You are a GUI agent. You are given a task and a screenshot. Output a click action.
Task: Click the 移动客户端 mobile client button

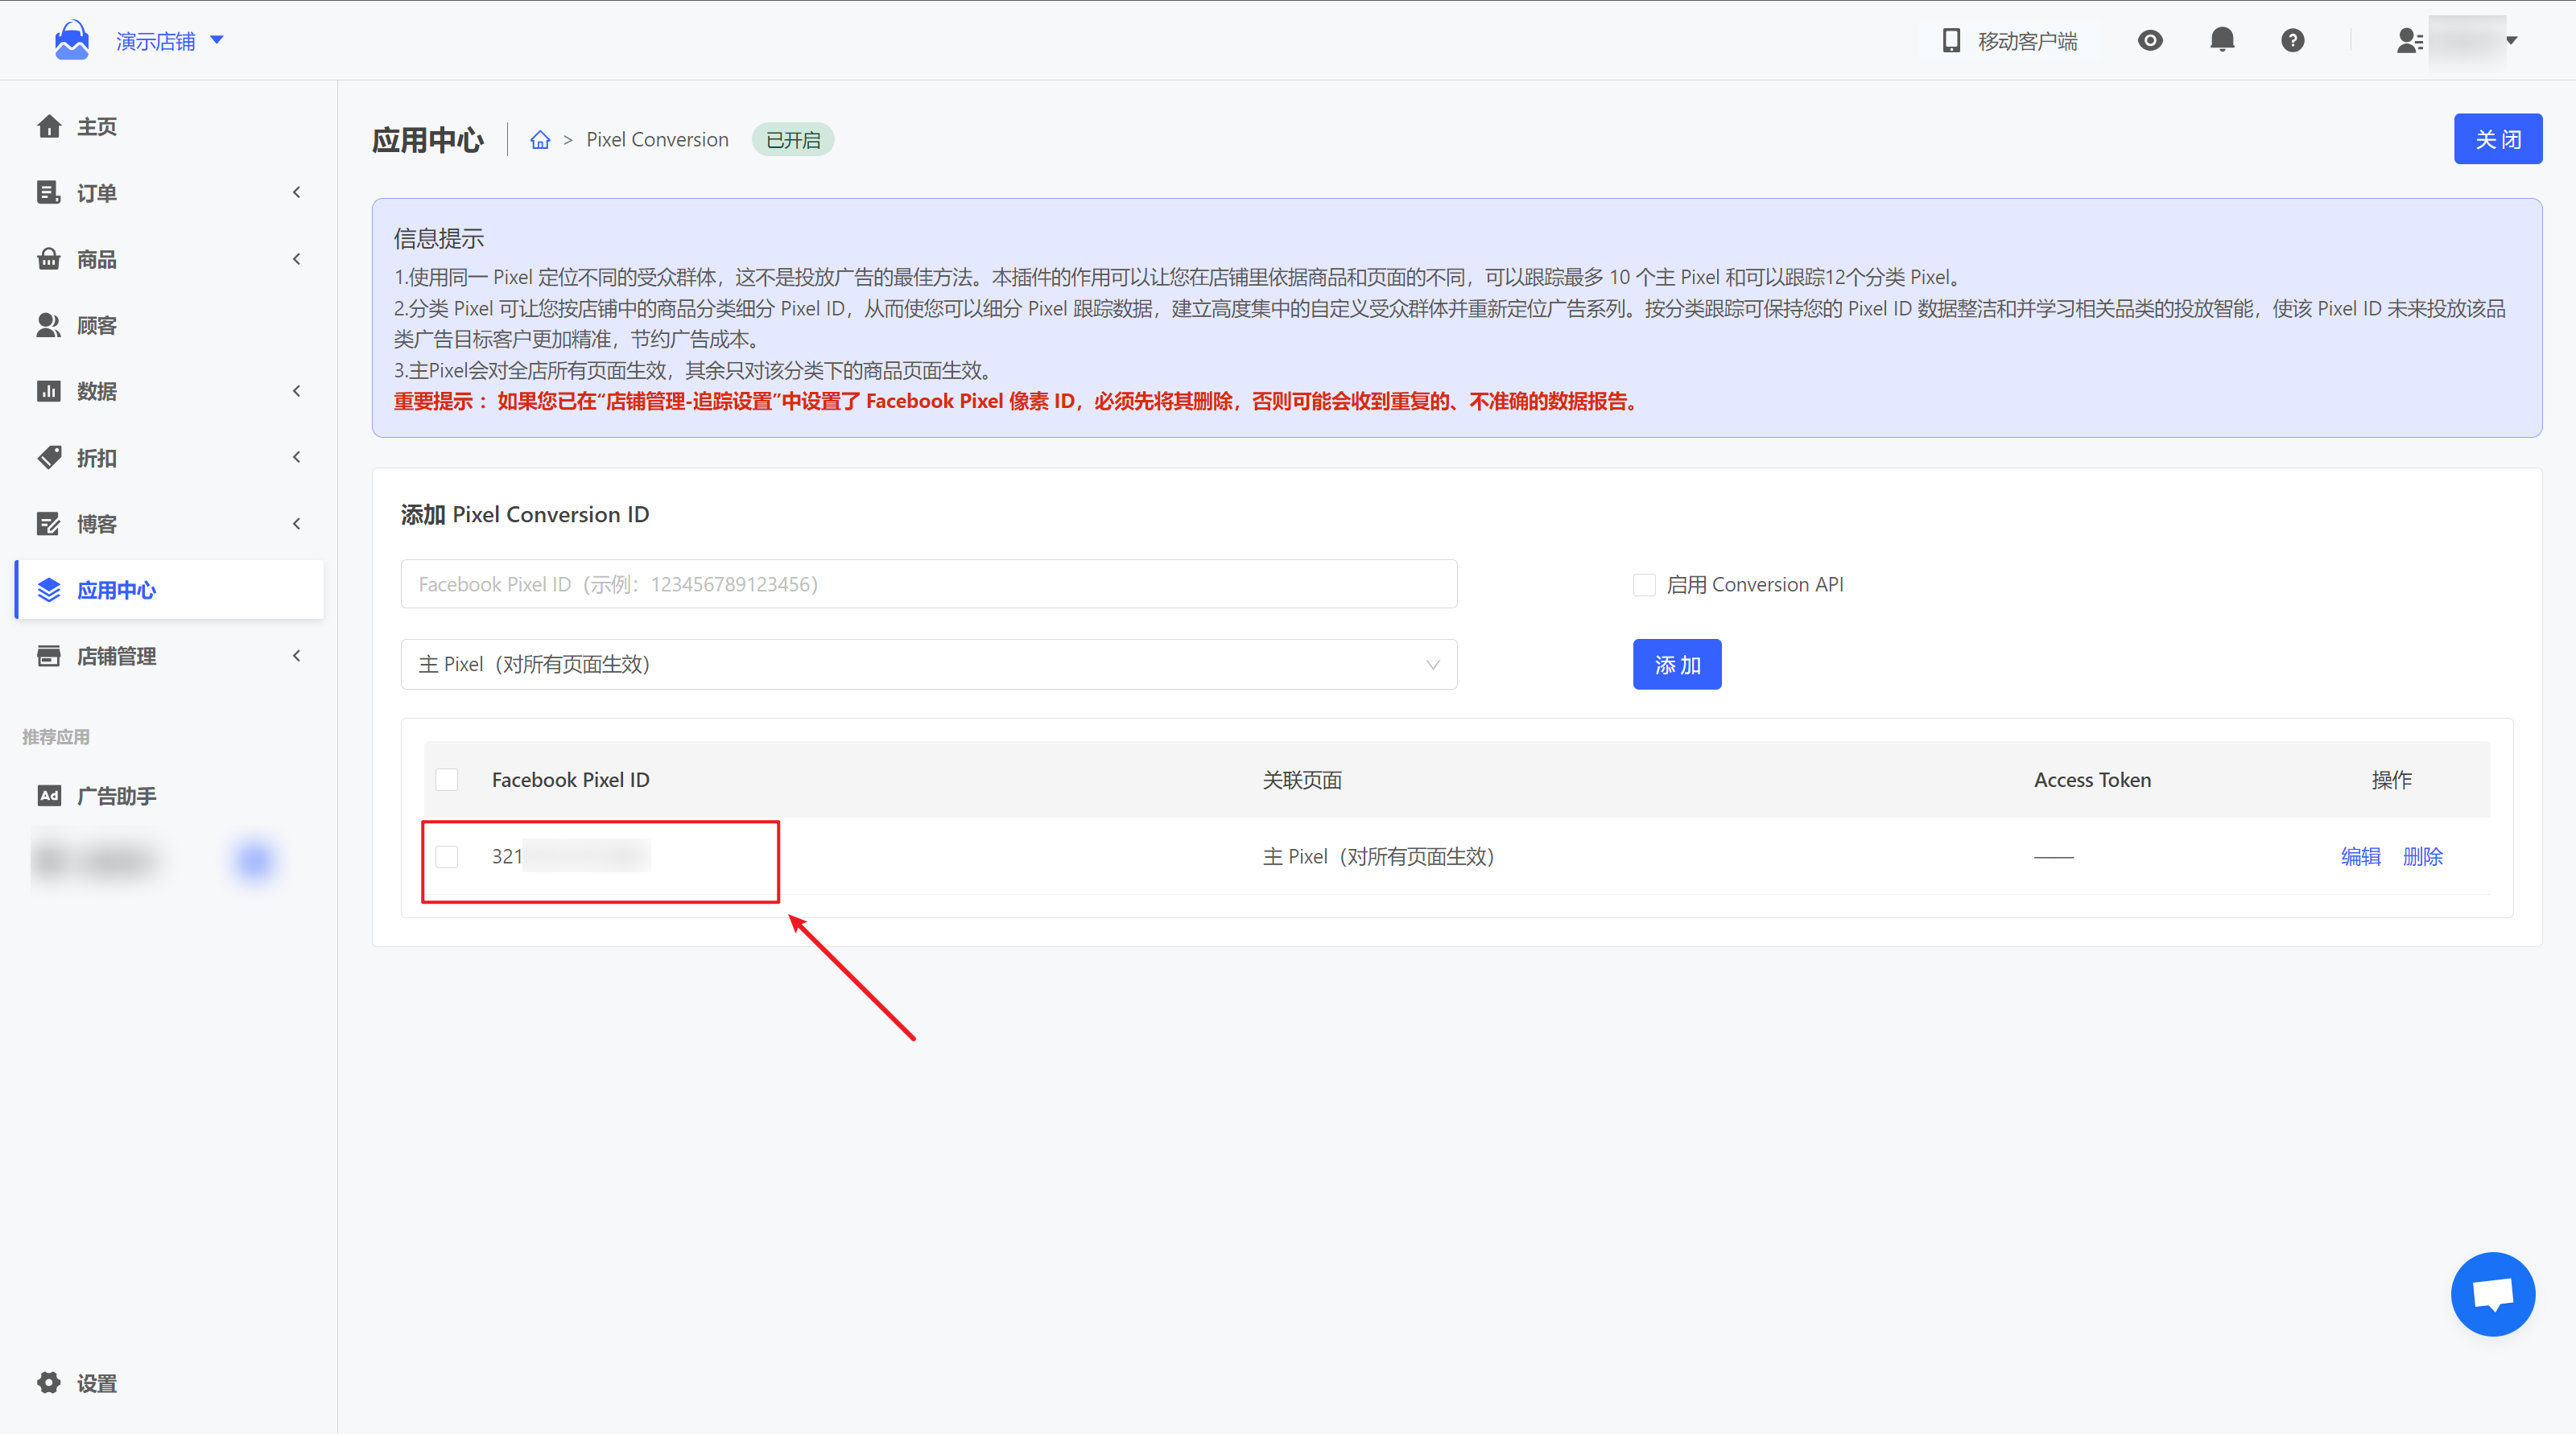pyautogui.click(x=2010, y=41)
